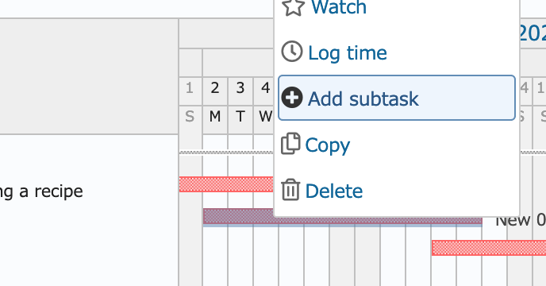
Task: Click the Watch star icon
Action: [x=293, y=7]
